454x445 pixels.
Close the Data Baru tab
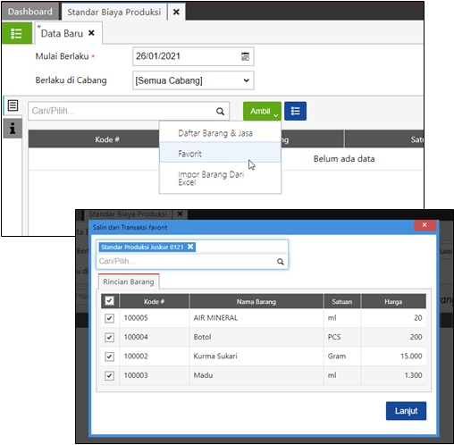click(91, 33)
